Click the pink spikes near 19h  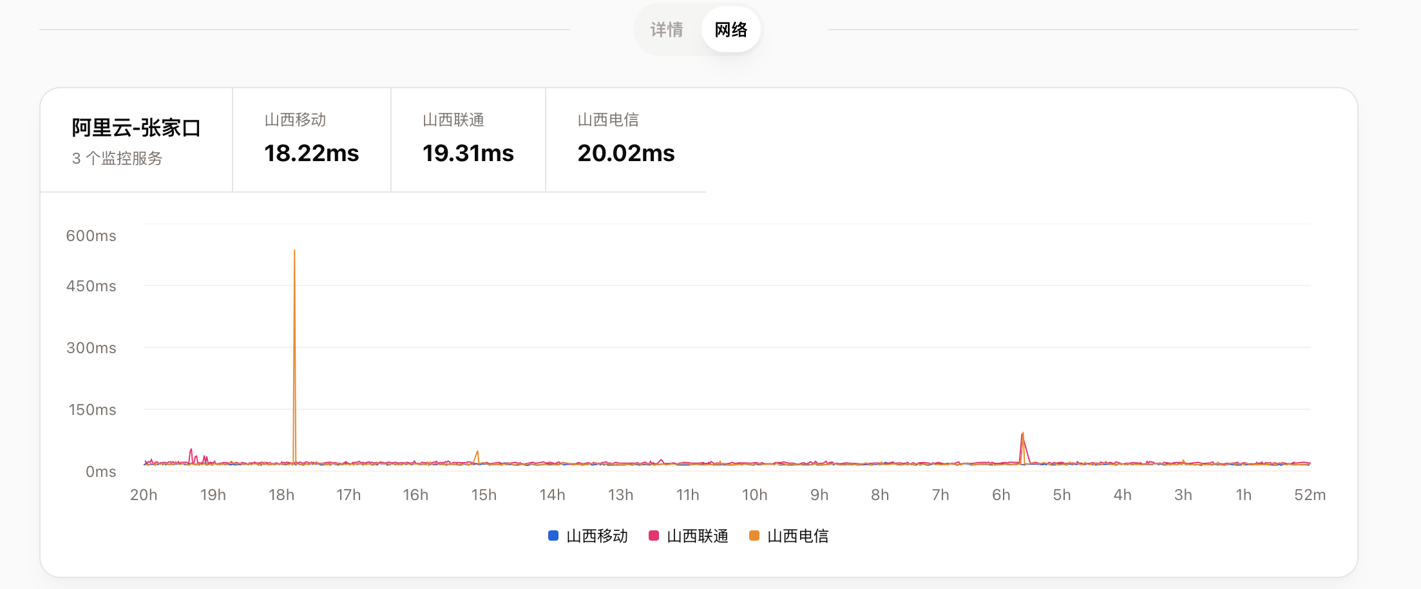(191, 454)
